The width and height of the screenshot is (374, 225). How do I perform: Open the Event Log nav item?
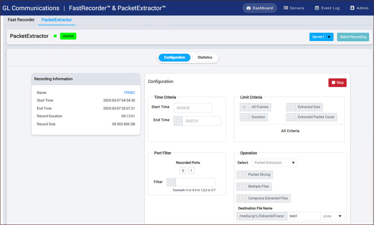[x=327, y=8]
